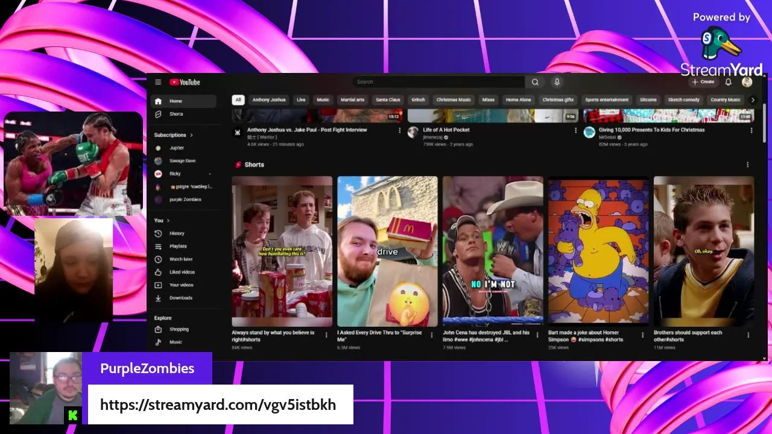The height and width of the screenshot is (434, 772).
Task: Open Shorts section options menu
Action: [x=748, y=165]
